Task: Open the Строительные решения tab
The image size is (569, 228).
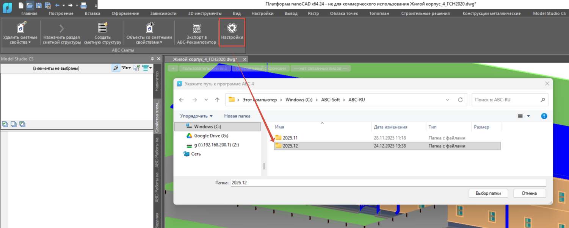Action: [x=425, y=13]
